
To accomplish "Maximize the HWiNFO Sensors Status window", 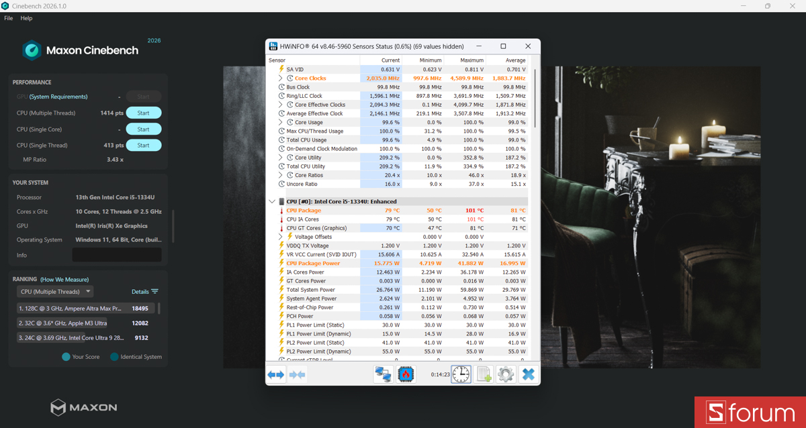I will (503, 46).
